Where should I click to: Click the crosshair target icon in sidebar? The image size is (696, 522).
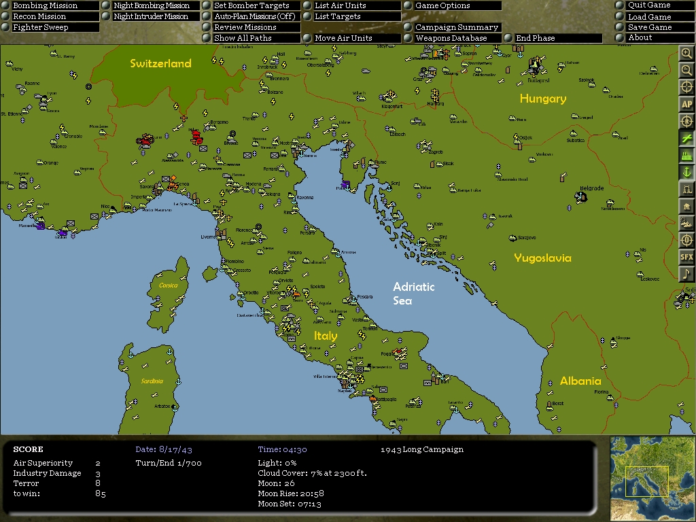pos(686,87)
